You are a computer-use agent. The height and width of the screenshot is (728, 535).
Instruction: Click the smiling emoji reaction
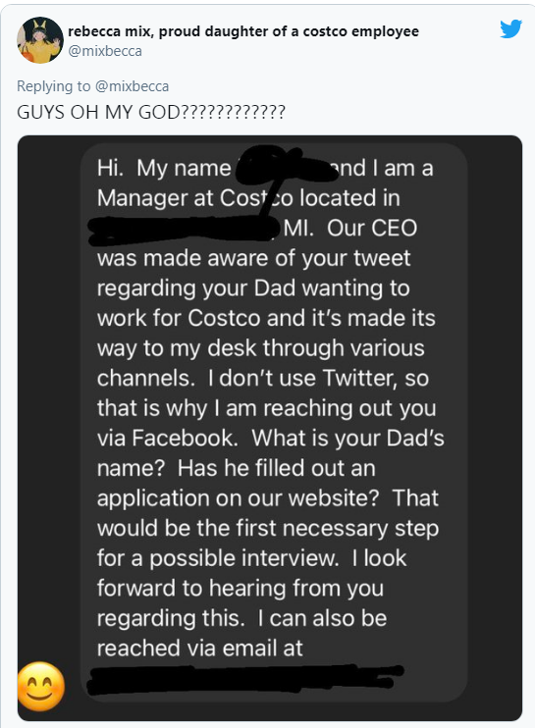coord(41,686)
